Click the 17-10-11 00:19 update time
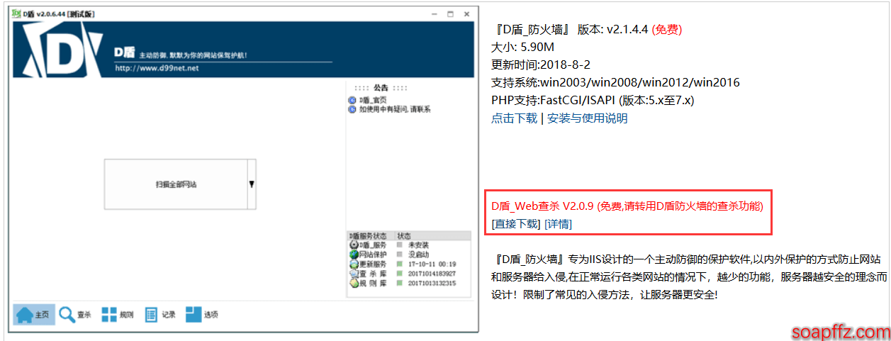Screen dimensions: 891x341 point(432,264)
